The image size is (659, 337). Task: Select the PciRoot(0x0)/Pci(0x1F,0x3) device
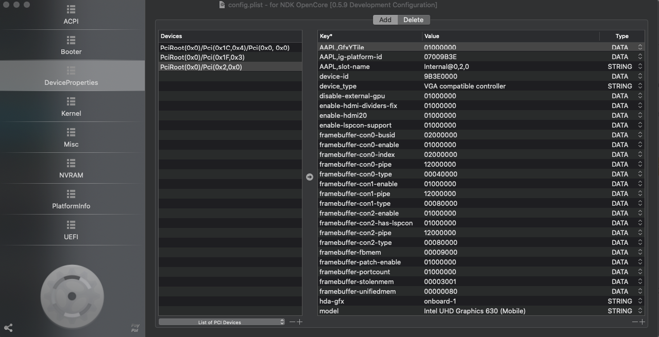tap(202, 58)
